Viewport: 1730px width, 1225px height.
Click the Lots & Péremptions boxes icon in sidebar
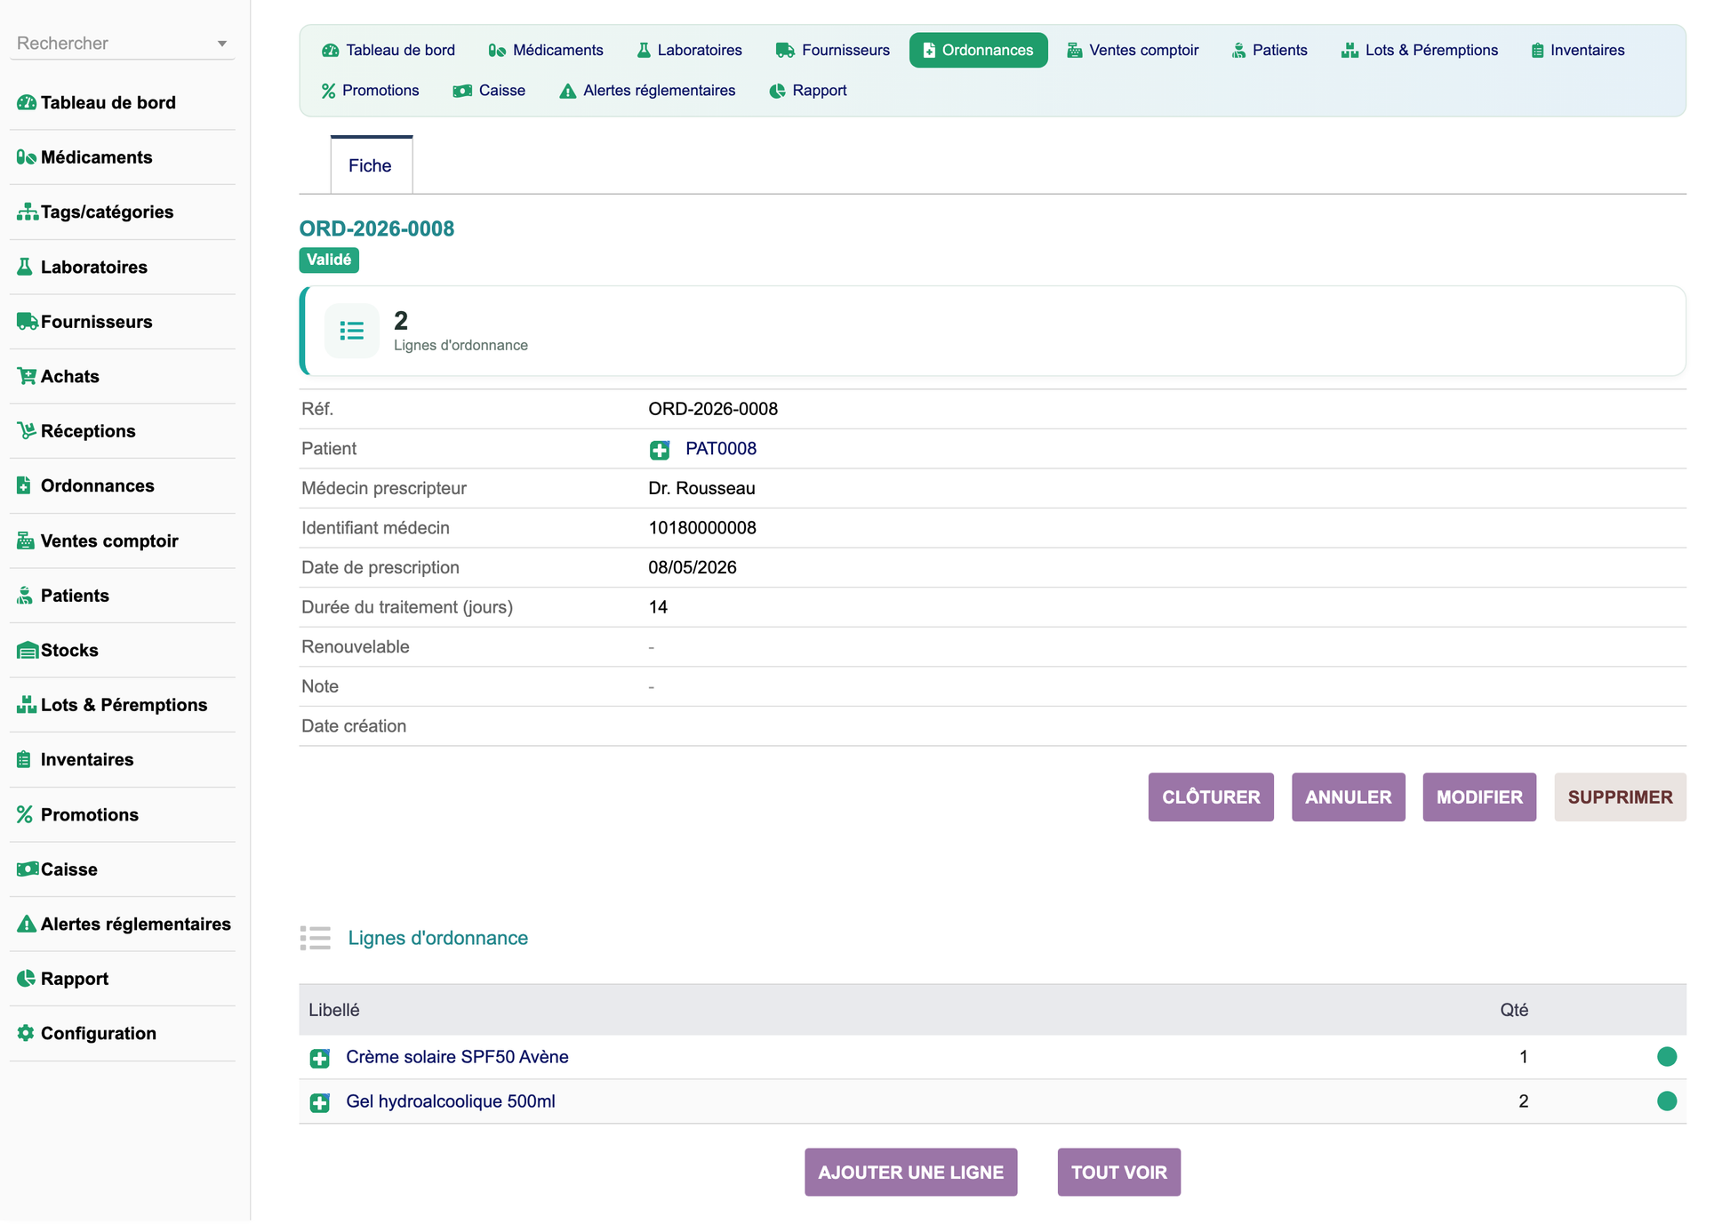(x=27, y=706)
